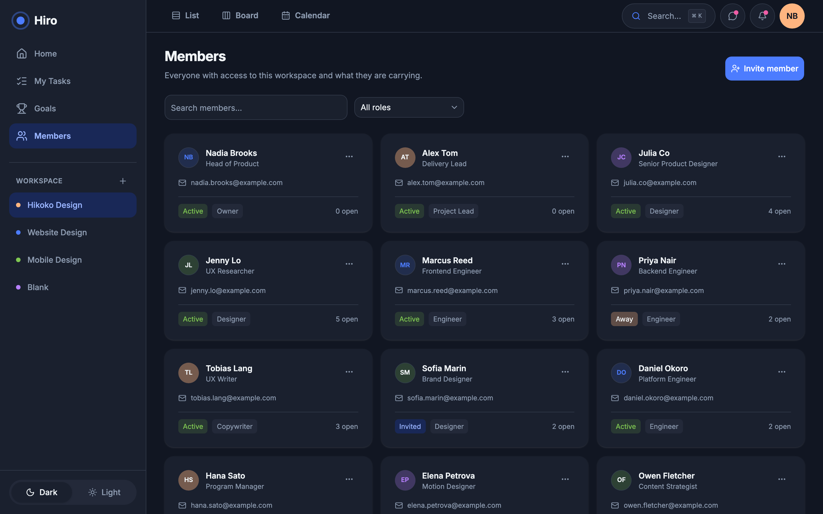Open Members in sidebar
The width and height of the screenshot is (823, 514).
tap(73, 136)
